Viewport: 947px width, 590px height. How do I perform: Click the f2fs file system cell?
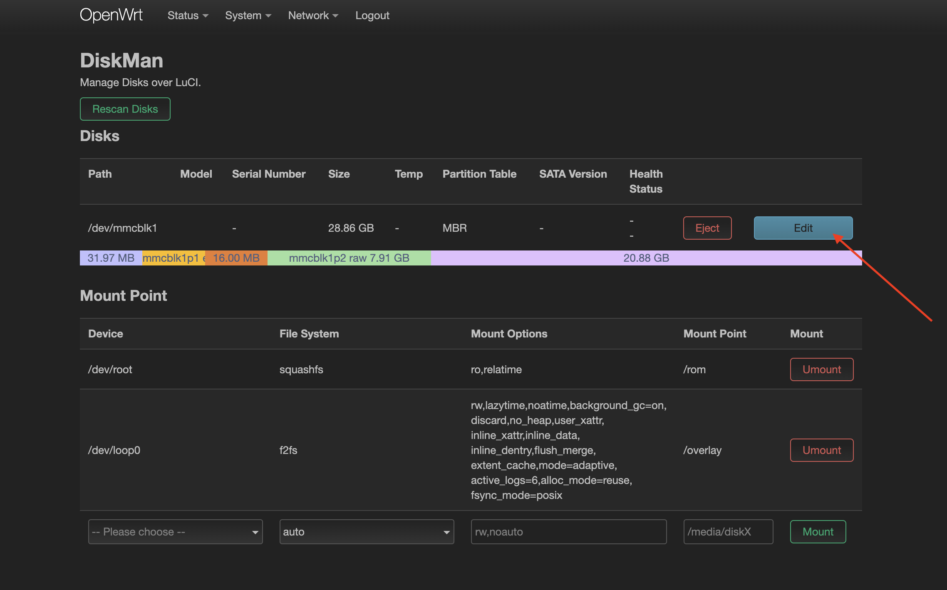288,450
